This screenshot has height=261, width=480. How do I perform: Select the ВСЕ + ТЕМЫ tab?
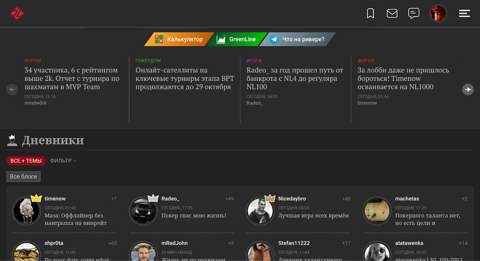[26, 161]
